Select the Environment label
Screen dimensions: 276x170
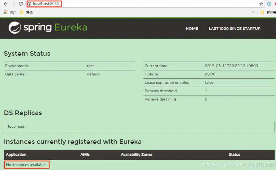[x=17, y=66]
